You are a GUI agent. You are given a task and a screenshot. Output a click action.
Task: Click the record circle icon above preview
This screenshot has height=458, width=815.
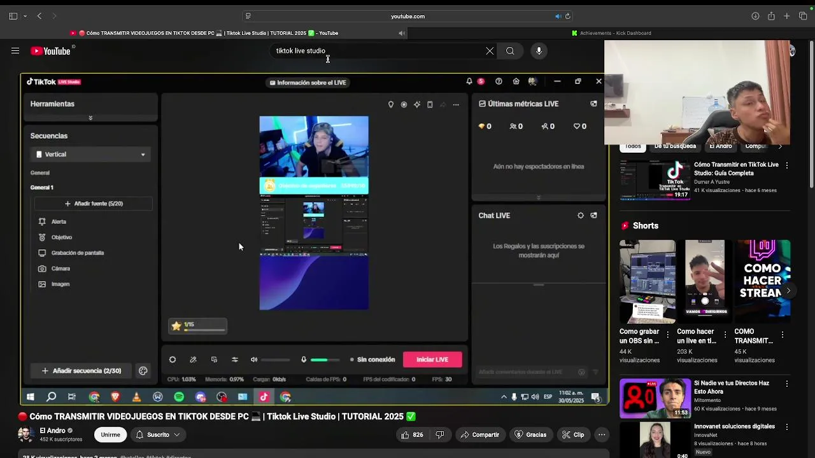(404, 104)
